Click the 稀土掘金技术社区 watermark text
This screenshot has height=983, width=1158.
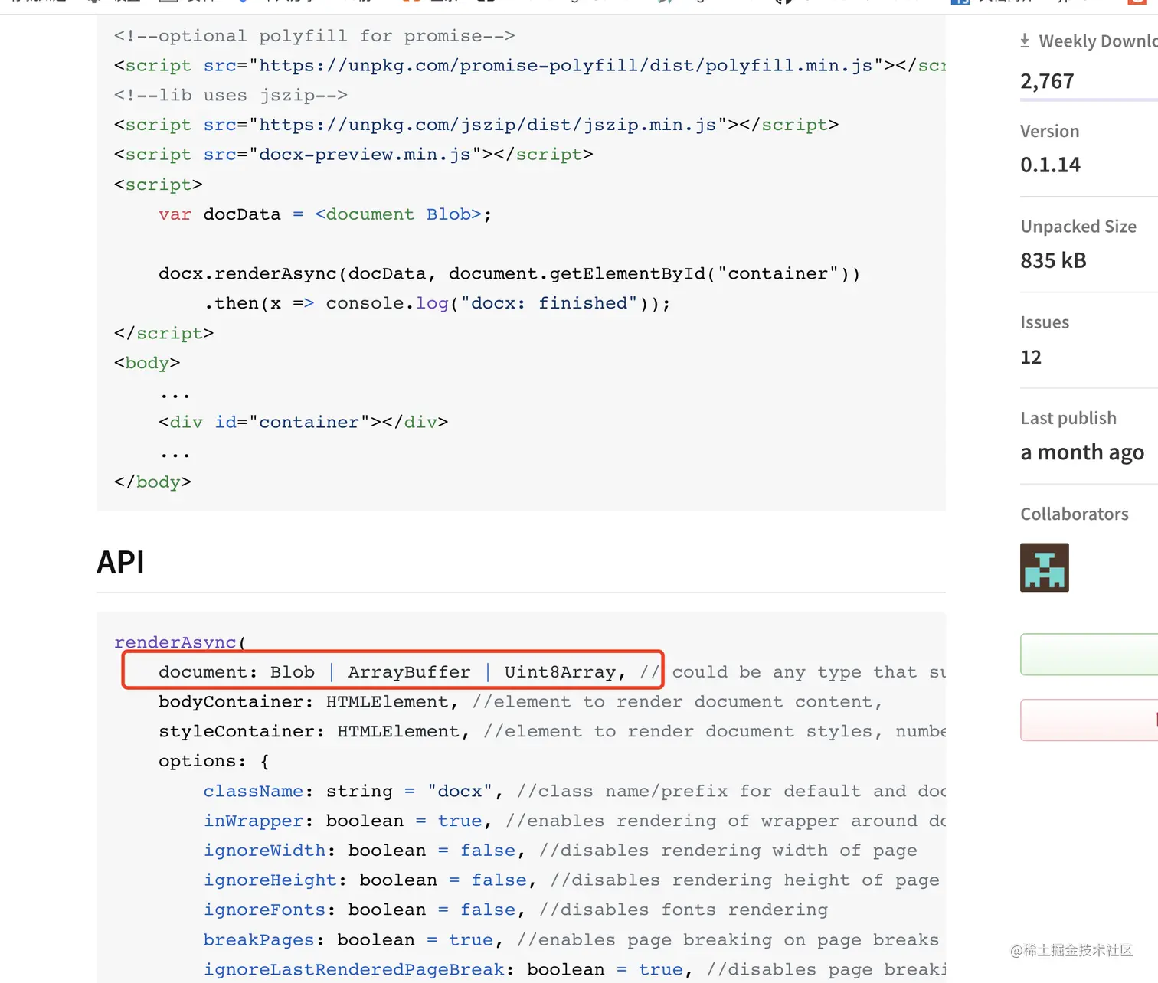click(1071, 950)
